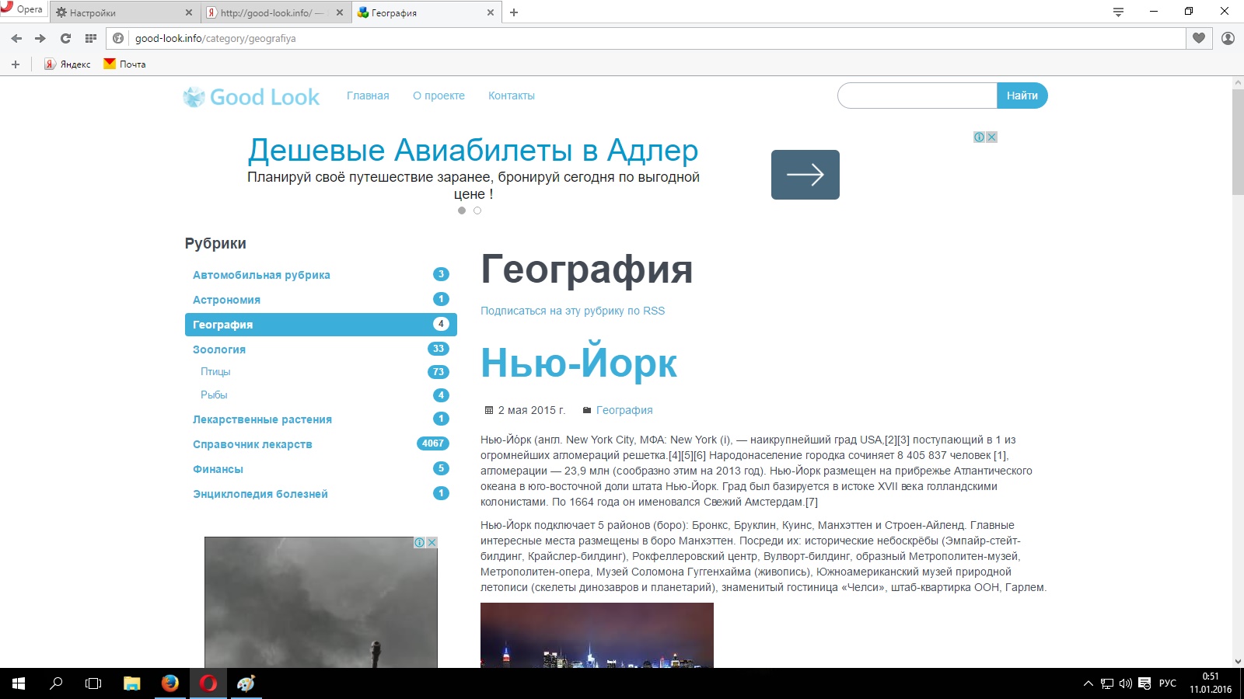
Task: Open the paint app taskbar icon
Action: pos(246,683)
